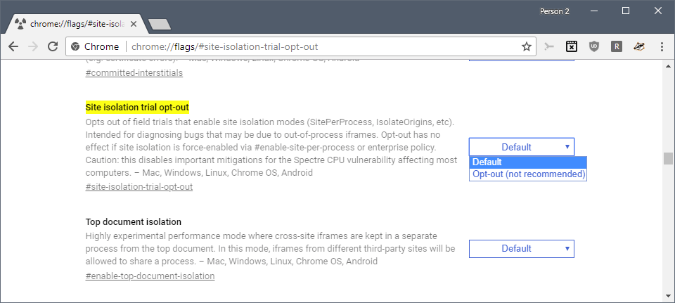Viewport: 675px width, 303px height.
Task: Click the vertical page scrollbar thumb
Action: coord(667,158)
